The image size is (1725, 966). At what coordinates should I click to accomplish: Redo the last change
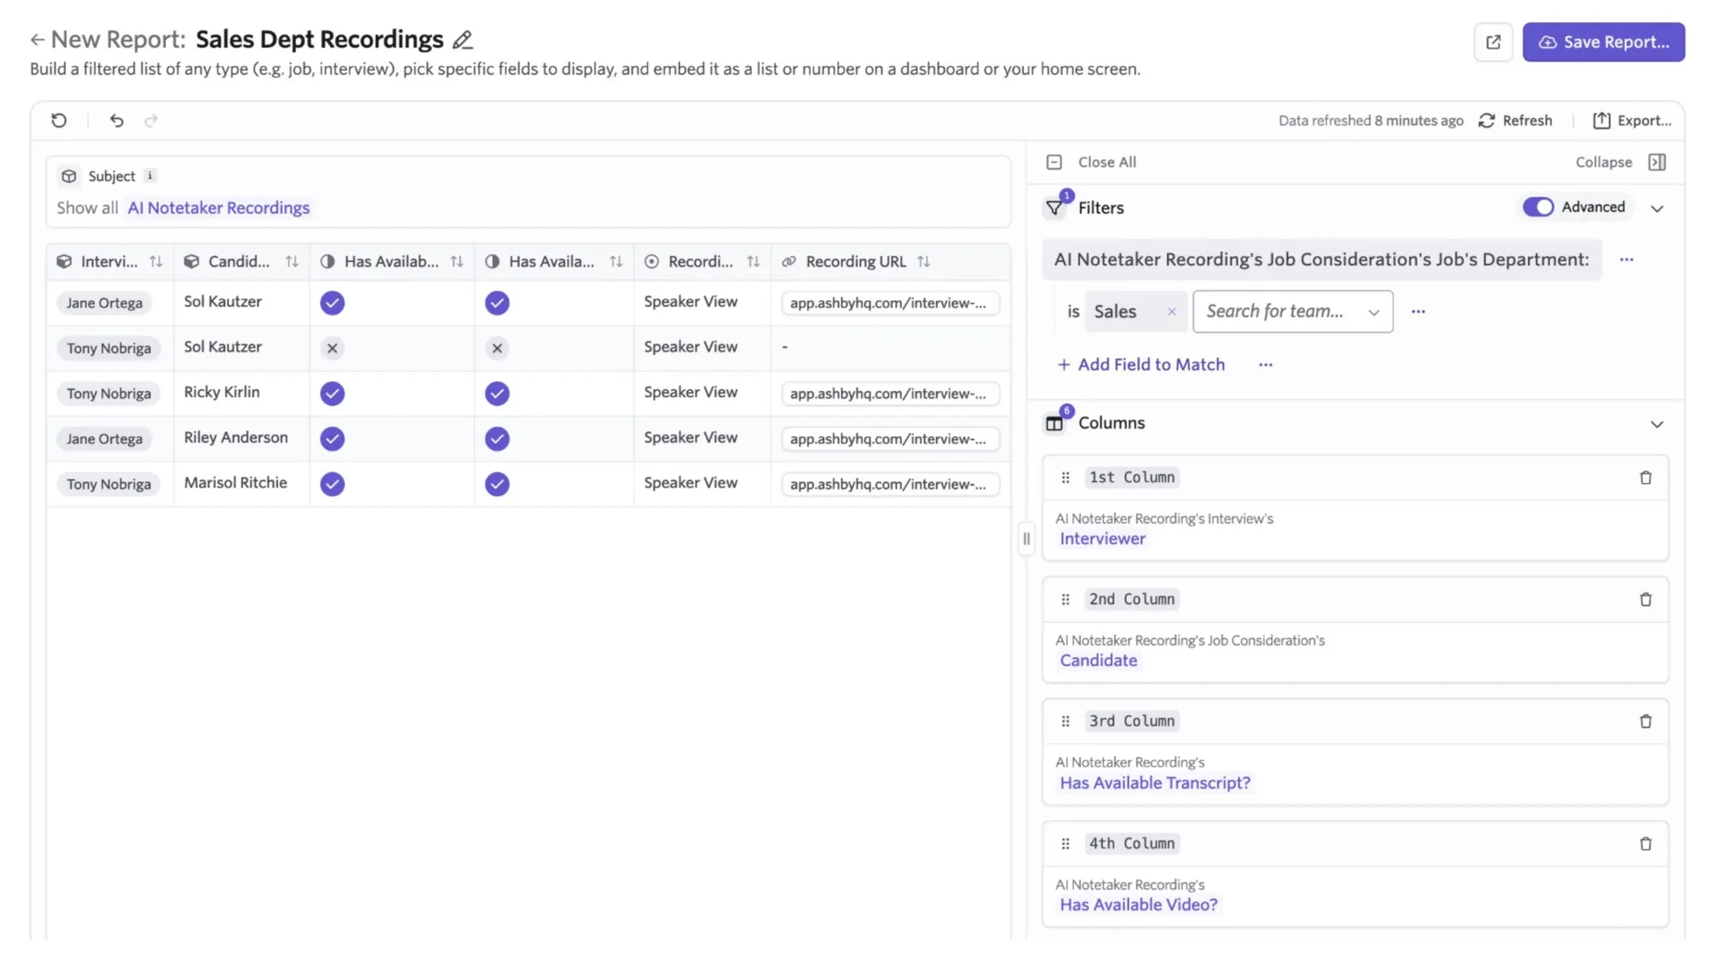(151, 120)
